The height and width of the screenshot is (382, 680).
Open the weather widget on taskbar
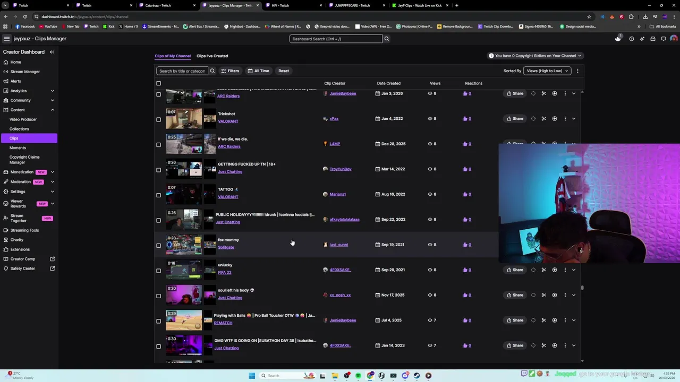tap(21, 376)
